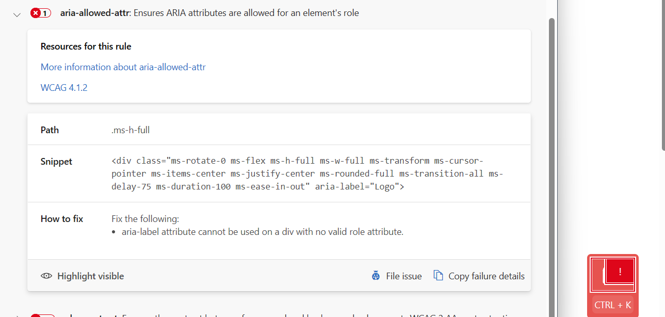Copy failure details for this rule
Image resolution: width=665 pixels, height=317 pixels.
[x=485, y=276]
